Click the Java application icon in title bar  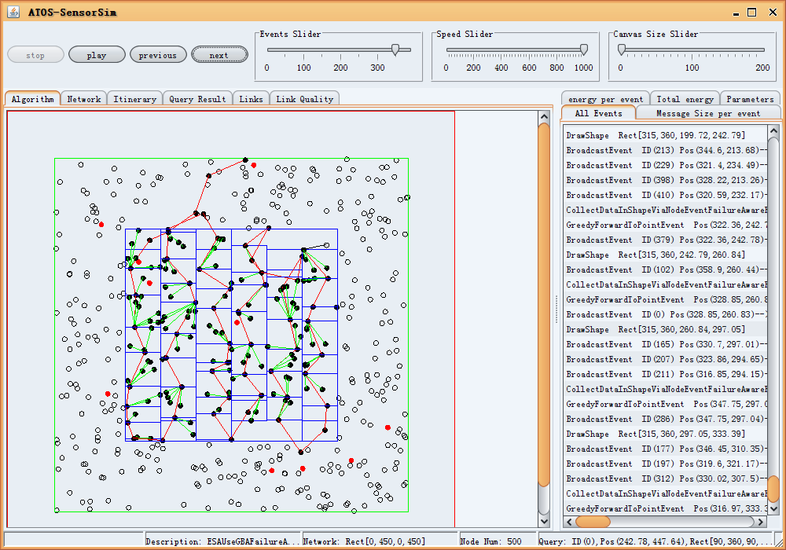click(x=13, y=12)
